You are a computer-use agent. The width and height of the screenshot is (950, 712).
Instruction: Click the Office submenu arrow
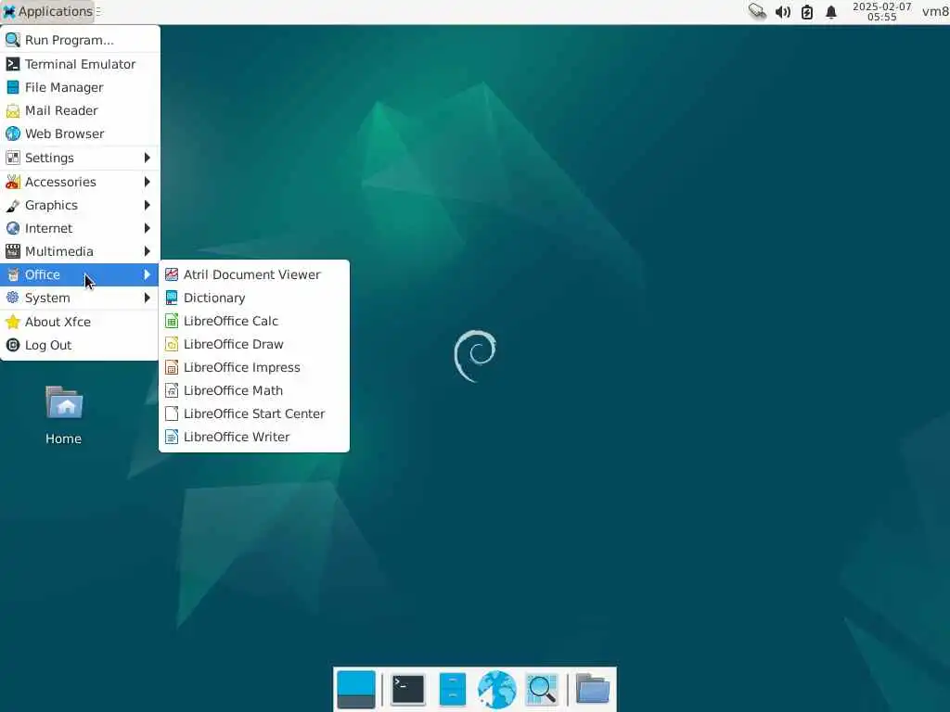tap(147, 274)
